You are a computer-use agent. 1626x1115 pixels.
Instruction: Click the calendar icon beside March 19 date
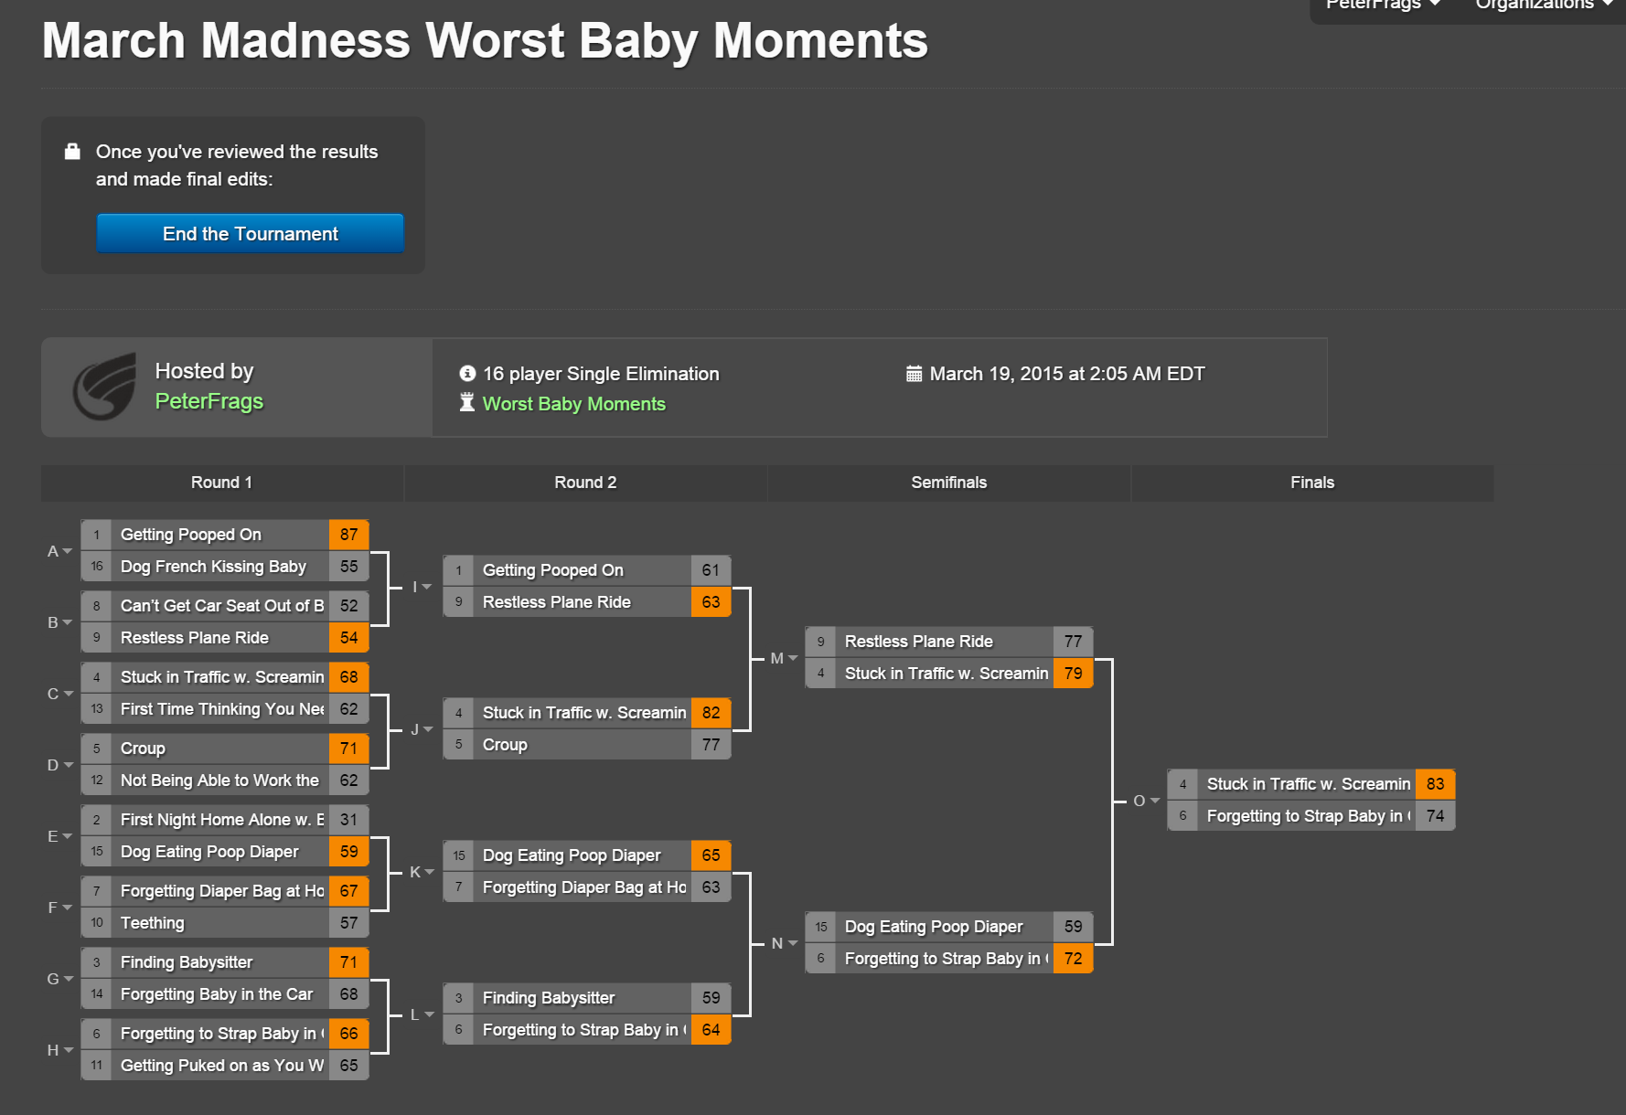pos(914,374)
